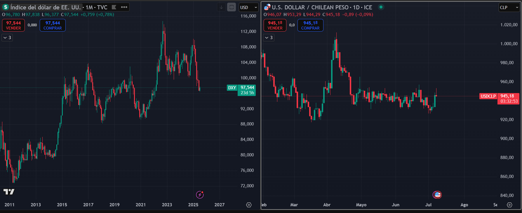
Task: Toggle the fullscreen chart icon on DXY chart
Action: [232, 7]
